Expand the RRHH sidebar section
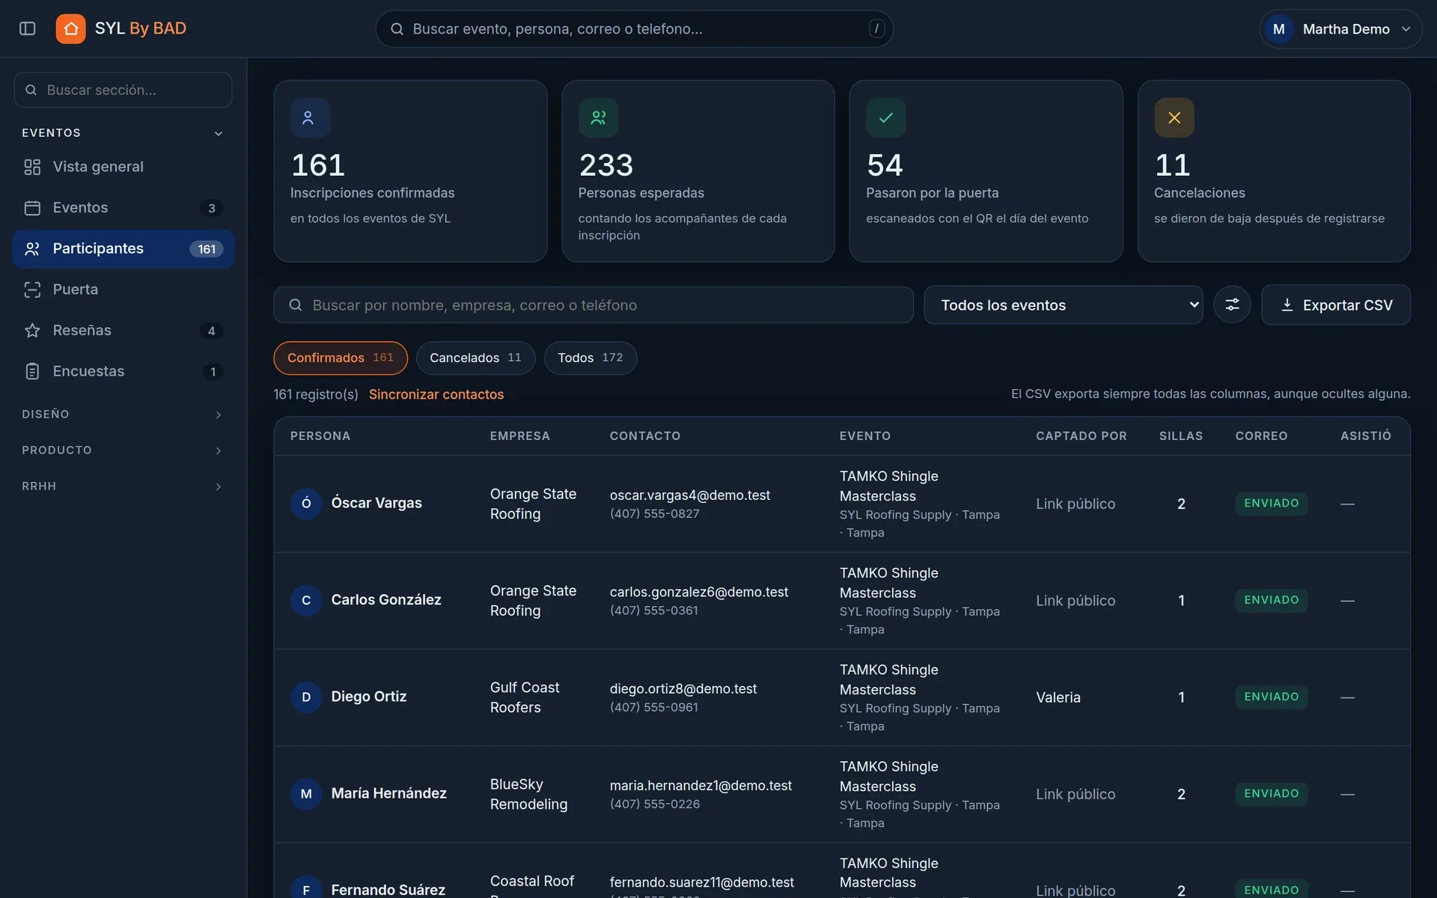 [x=123, y=486]
